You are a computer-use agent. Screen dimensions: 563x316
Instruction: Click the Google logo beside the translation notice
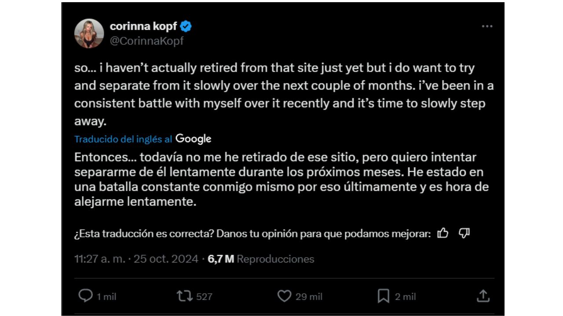(x=193, y=139)
